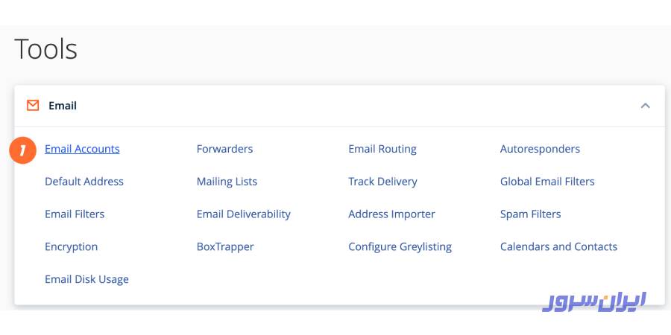Open Mailing Lists
This screenshot has width=671, height=335.
coord(227,182)
